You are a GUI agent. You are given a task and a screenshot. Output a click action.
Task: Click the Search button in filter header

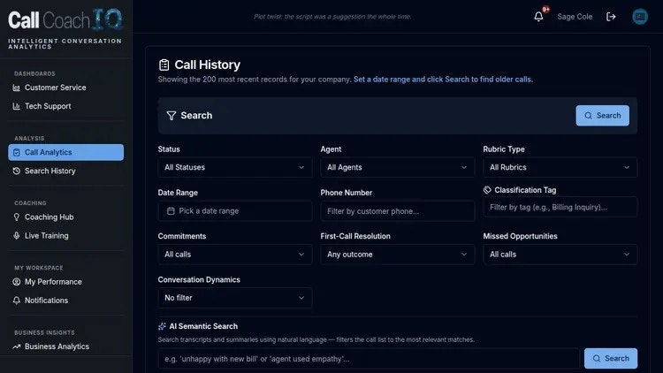[x=602, y=116]
